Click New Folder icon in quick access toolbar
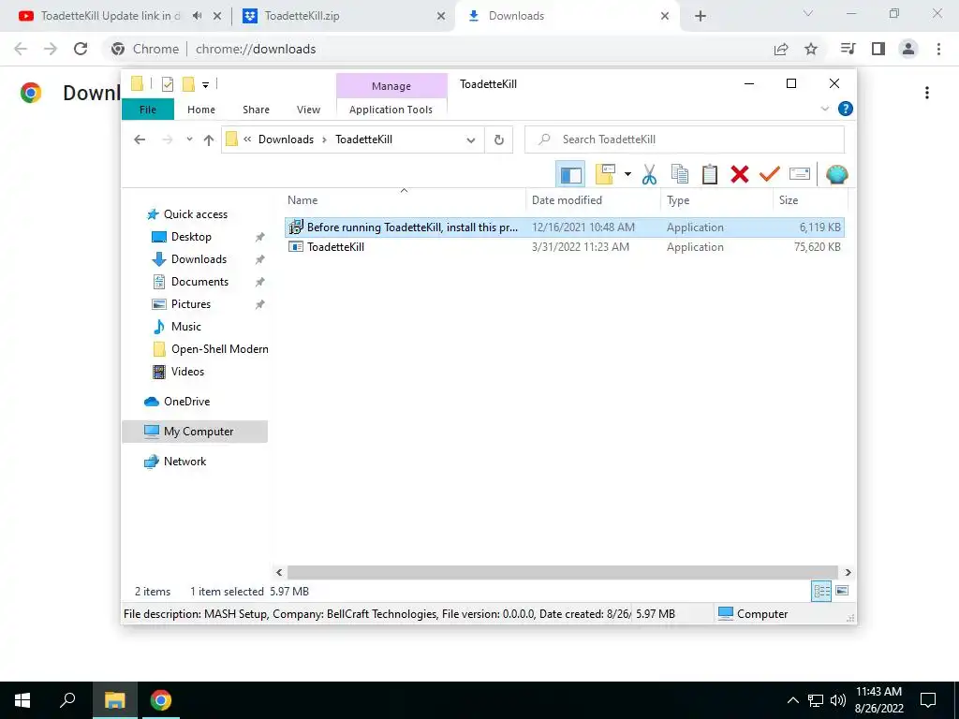The image size is (959, 719). click(188, 83)
